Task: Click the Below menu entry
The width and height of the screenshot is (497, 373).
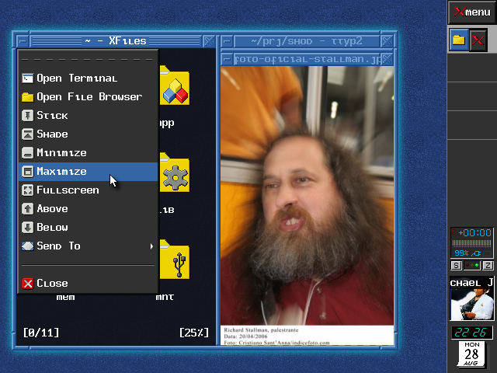Action: pyautogui.click(x=52, y=227)
